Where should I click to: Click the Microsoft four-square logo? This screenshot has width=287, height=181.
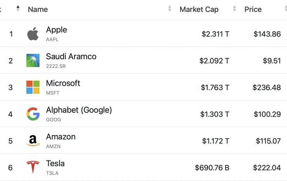(x=33, y=87)
